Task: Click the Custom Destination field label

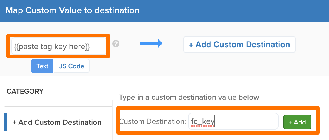Action: click(153, 122)
